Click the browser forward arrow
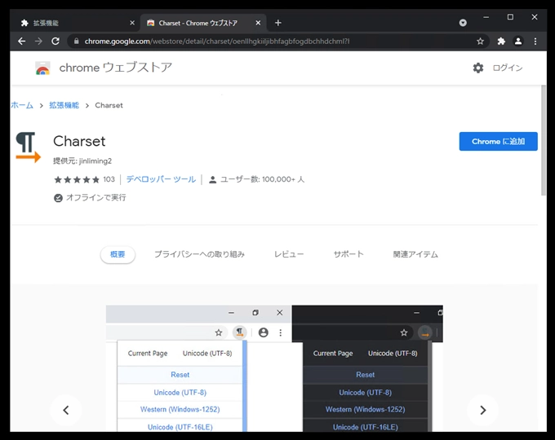Screen dimensions: 555x440 point(38,42)
